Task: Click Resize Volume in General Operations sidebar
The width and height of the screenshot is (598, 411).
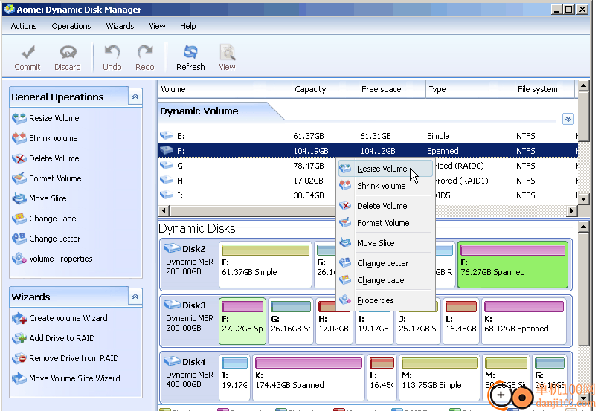Action: tap(46, 118)
